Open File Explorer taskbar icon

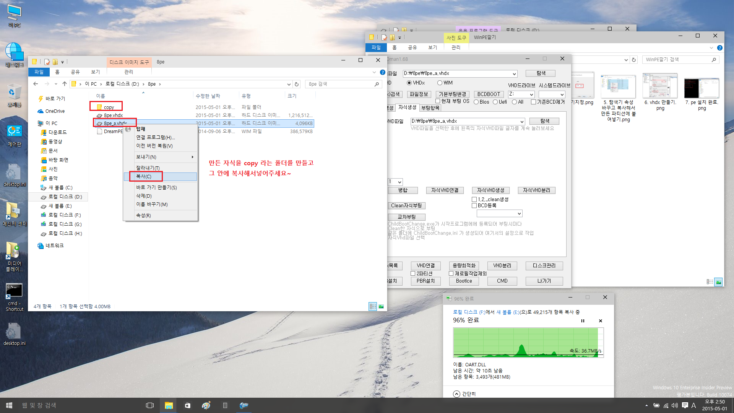coord(169,405)
